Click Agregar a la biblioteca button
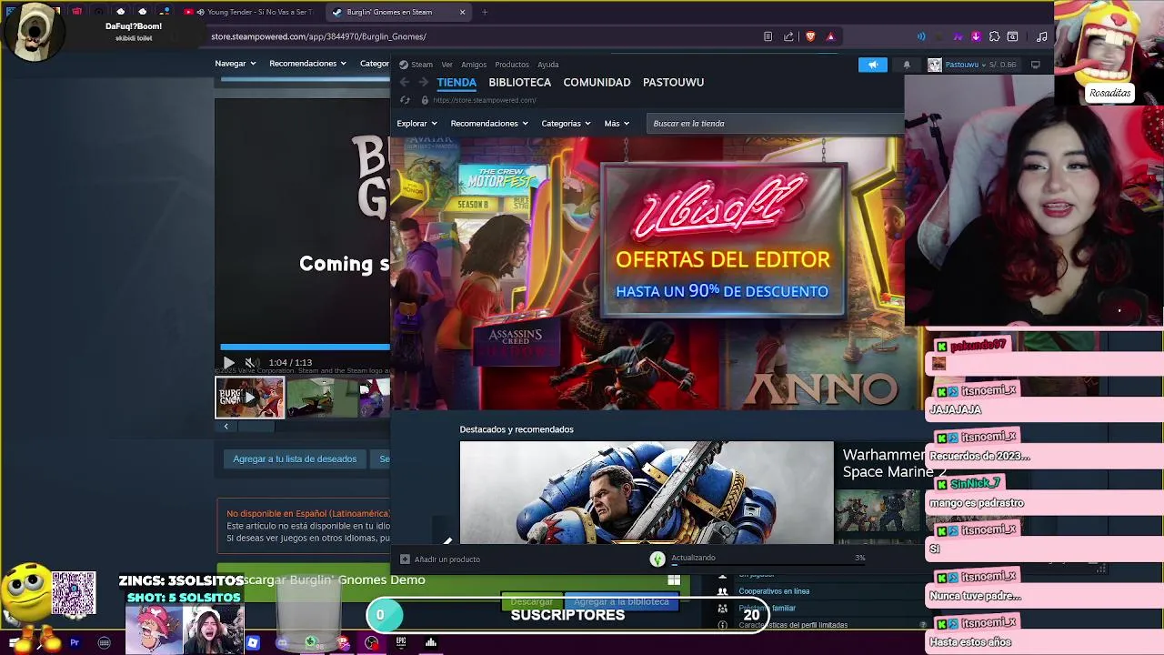This screenshot has height=655, width=1164. pos(621,601)
